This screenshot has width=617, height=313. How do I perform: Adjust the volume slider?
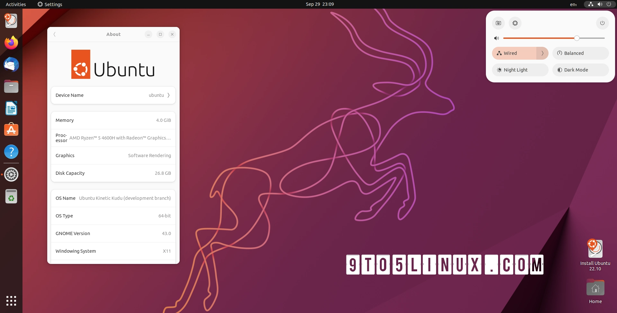[x=554, y=38]
